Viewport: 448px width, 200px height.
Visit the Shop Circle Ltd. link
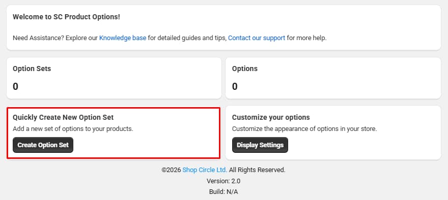point(205,170)
